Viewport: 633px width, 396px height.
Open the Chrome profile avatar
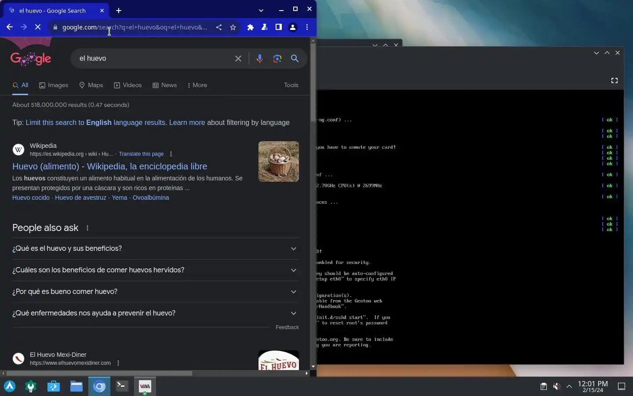click(x=293, y=27)
